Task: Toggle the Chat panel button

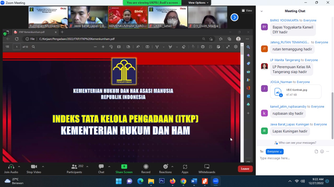Action: [x=101, y=169]
